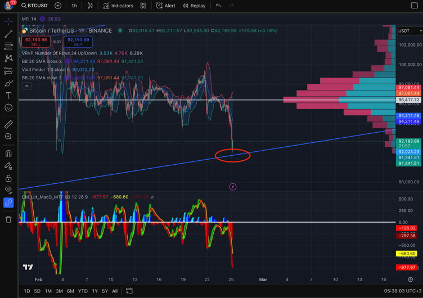Select the brush drawing tool
423x298 pixels.
pos(8,83)
